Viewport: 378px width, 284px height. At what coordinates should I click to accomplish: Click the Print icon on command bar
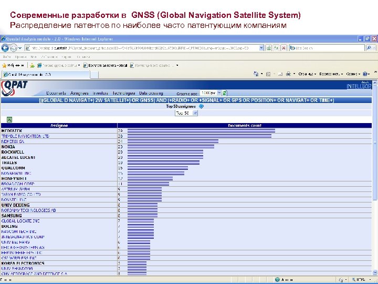coord(288,74)
